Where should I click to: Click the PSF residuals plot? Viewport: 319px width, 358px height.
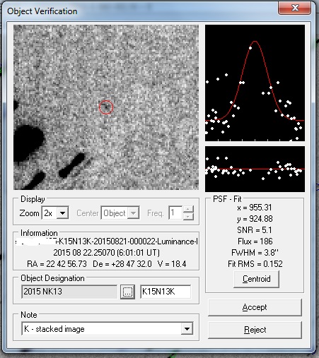[x=255, y=169]
